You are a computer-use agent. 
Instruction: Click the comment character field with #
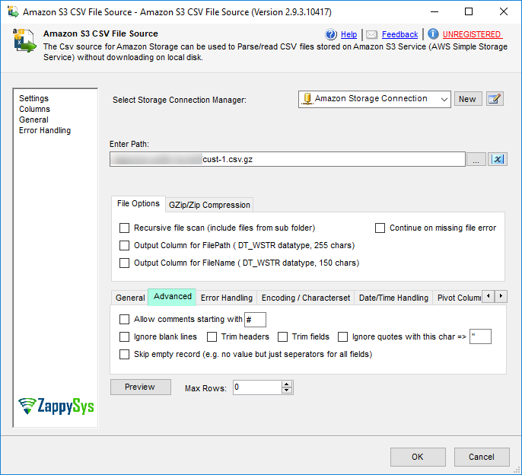click(255, 320)
